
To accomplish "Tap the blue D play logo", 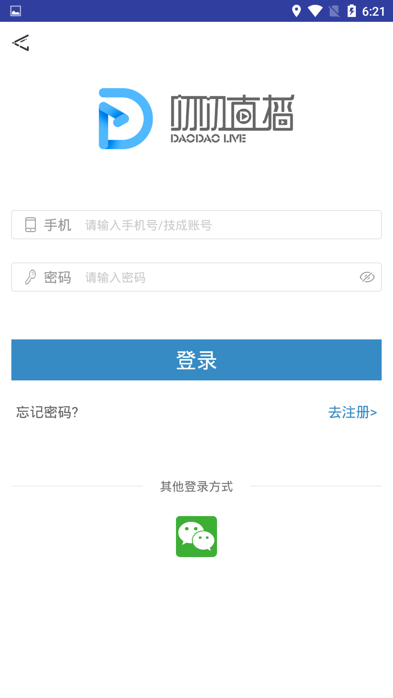I will point(126,119).
